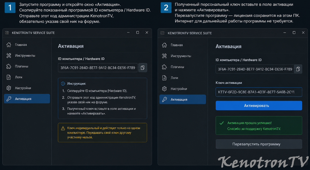Screen dimensions: 310x170
Task: Open Плагины section label in left window
Action: [22, 66]
